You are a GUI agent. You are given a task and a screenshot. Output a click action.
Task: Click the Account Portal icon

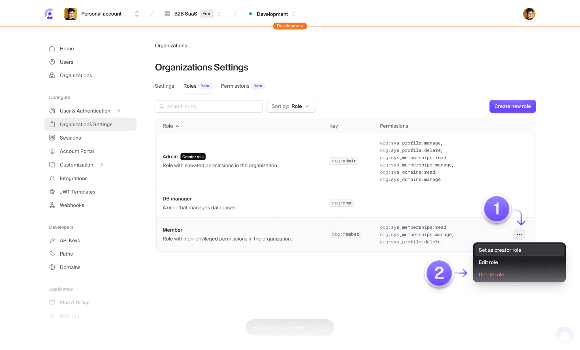point(52,151)
